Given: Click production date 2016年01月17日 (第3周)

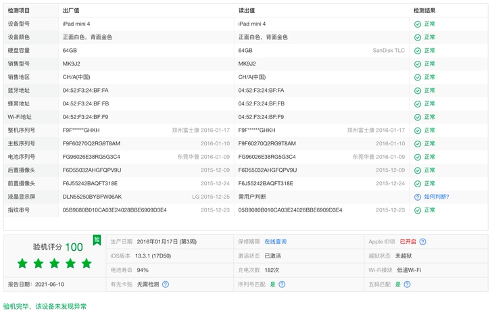Looking at the screenshot, I should coord(167,241).
